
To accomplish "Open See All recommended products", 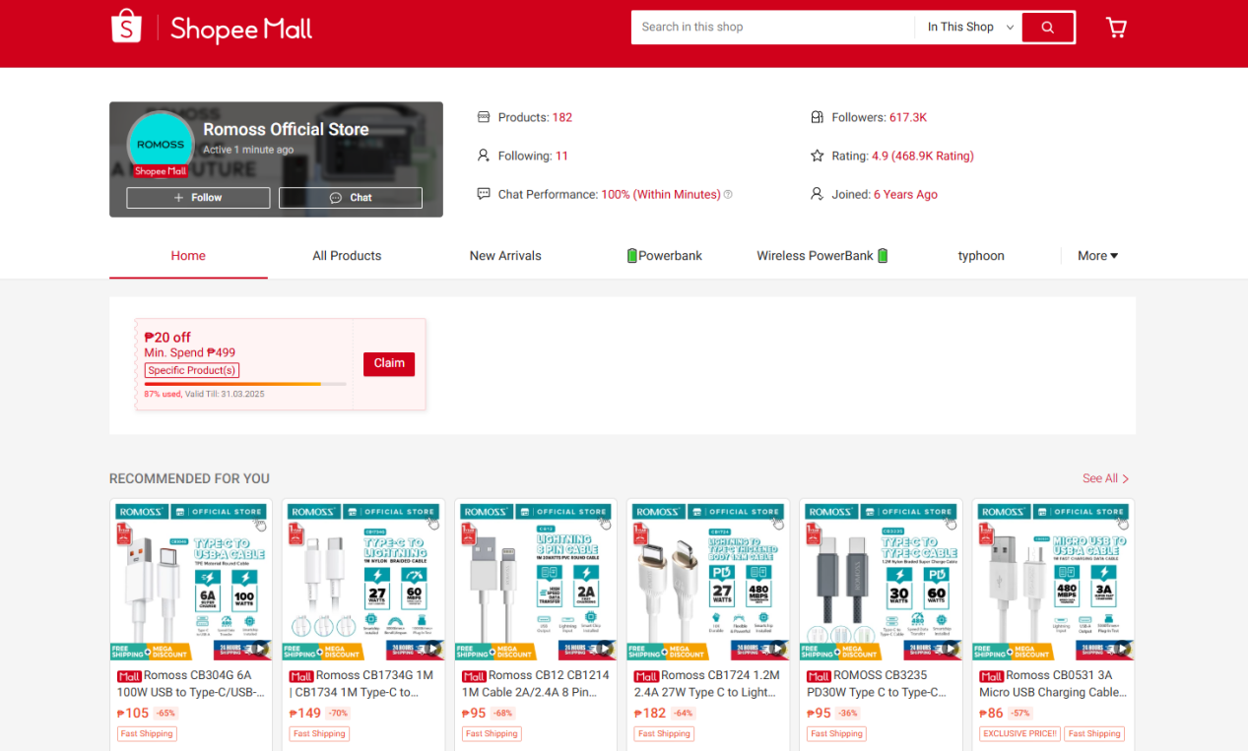I will coord(1105,478).
